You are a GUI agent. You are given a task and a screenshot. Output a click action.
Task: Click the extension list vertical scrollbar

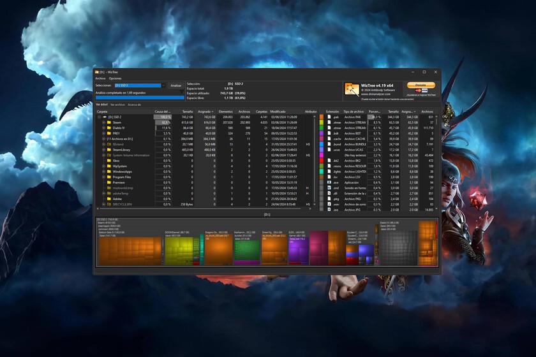click(x=436, y=163)
